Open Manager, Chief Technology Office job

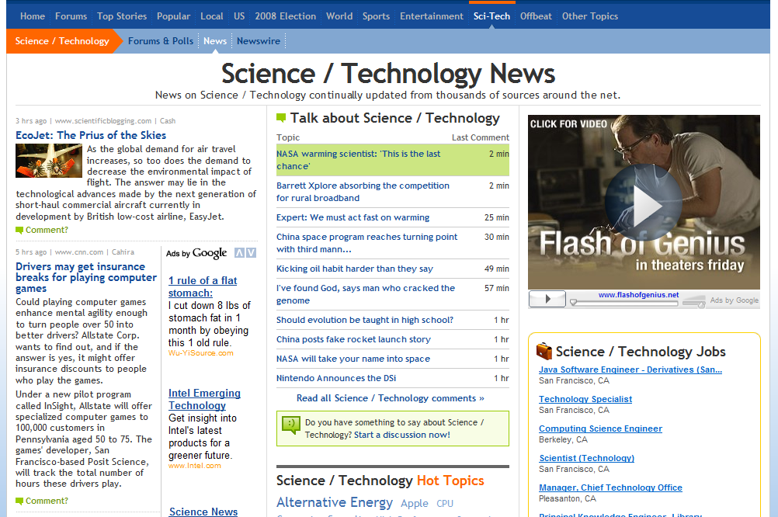610,488
